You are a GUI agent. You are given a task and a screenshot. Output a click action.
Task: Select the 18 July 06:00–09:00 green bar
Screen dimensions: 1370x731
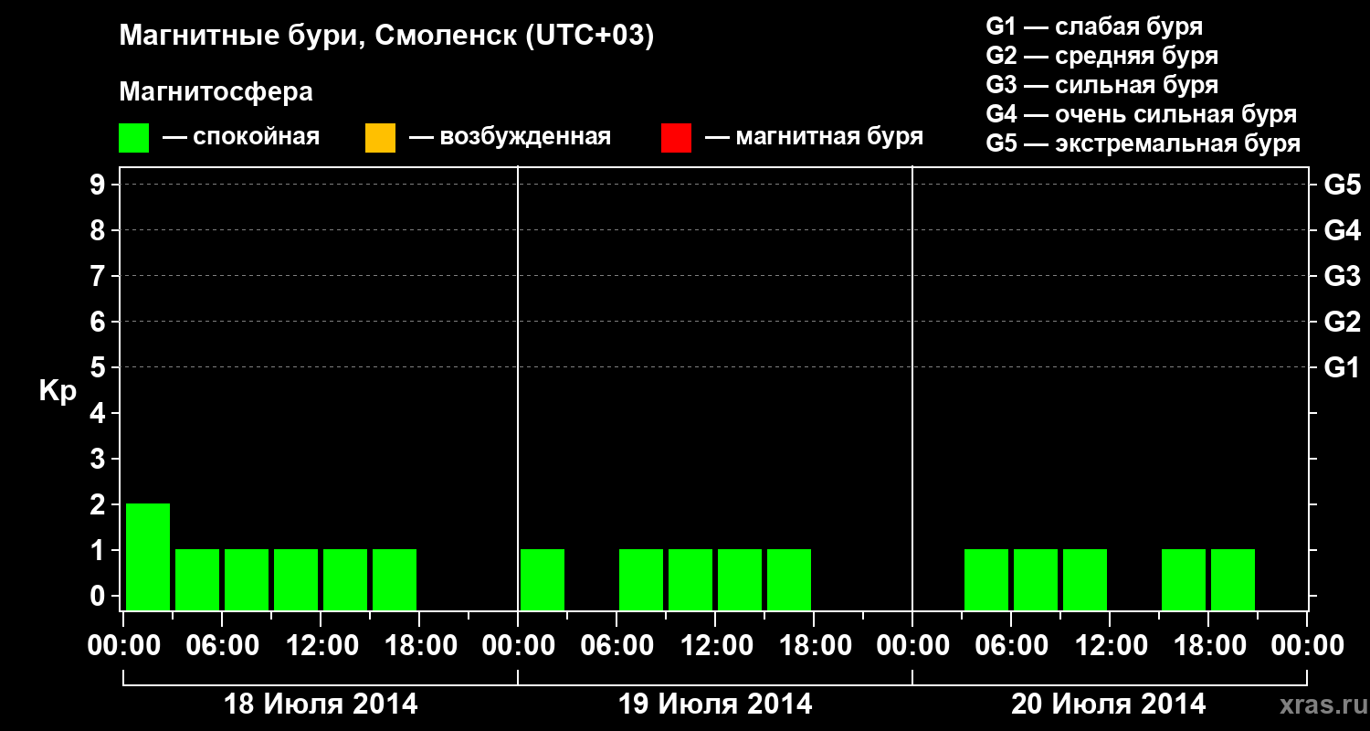point(247,579)
